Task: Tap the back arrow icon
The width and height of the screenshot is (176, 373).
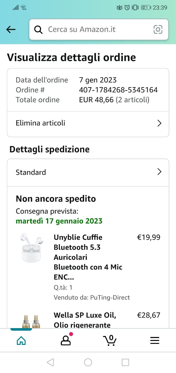Action: 11,29
